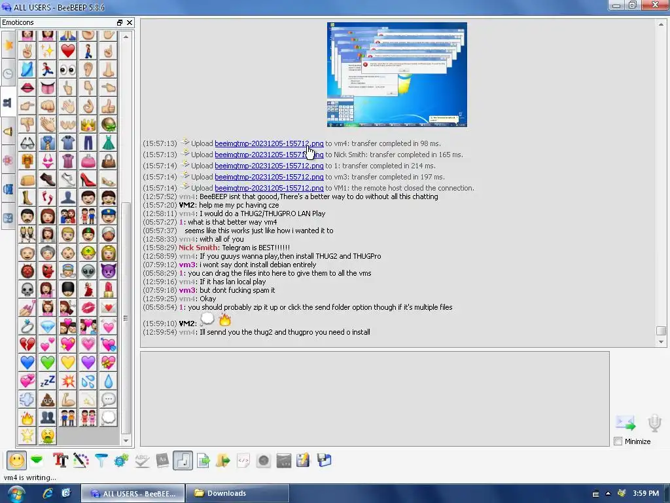Click the gray dictionary book icon
Viewport: 670px width, 503px height.
(162, 460)
